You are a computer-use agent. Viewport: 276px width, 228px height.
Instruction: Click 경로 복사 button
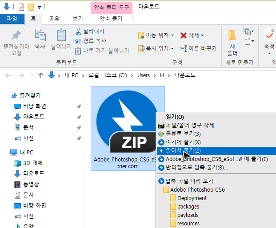91,41
